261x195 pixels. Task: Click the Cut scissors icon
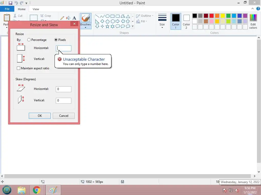tap(15, 16)
